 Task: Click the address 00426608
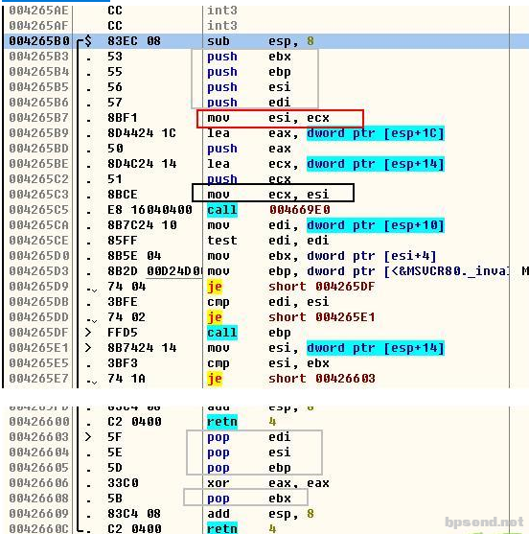(39, 499)
